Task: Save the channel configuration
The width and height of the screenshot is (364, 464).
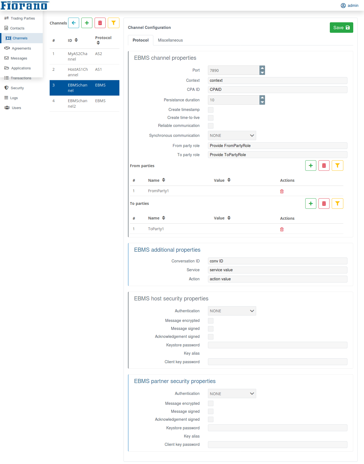Action: click(341, 28)
